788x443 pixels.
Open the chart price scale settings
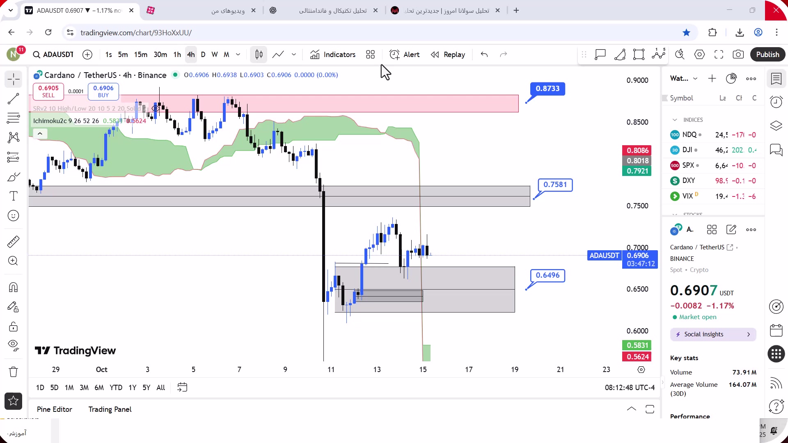641,370
